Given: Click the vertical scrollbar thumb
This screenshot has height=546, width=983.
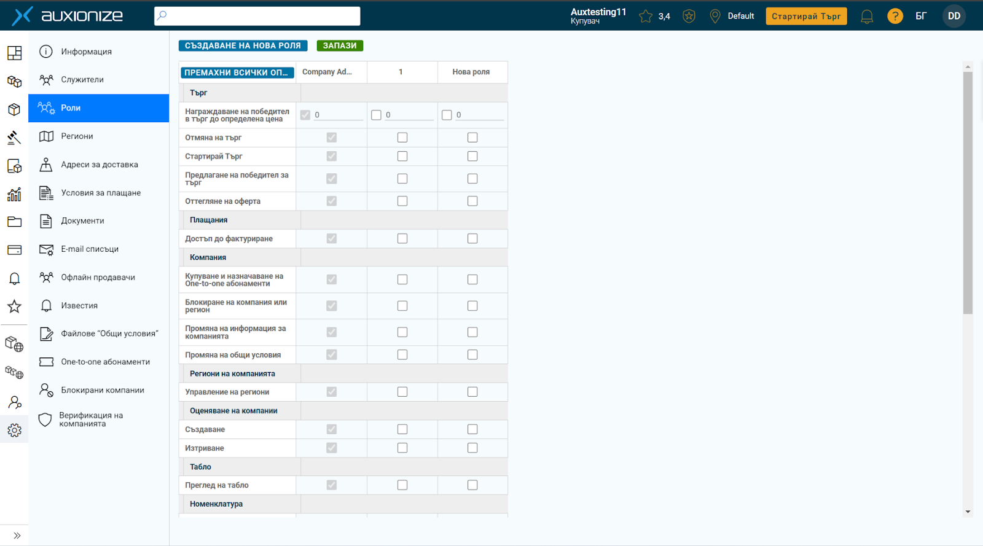Looking at the screenshot, I should coord(968,193).
